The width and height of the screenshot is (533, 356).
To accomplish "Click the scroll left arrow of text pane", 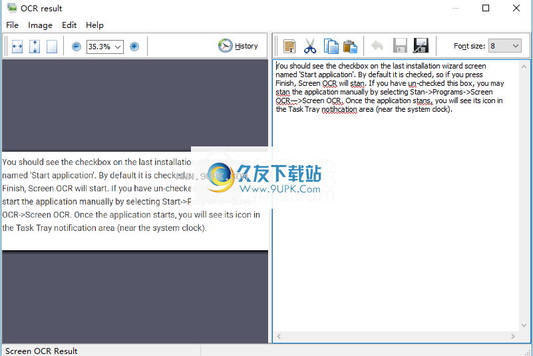I will tap(279, 336).
